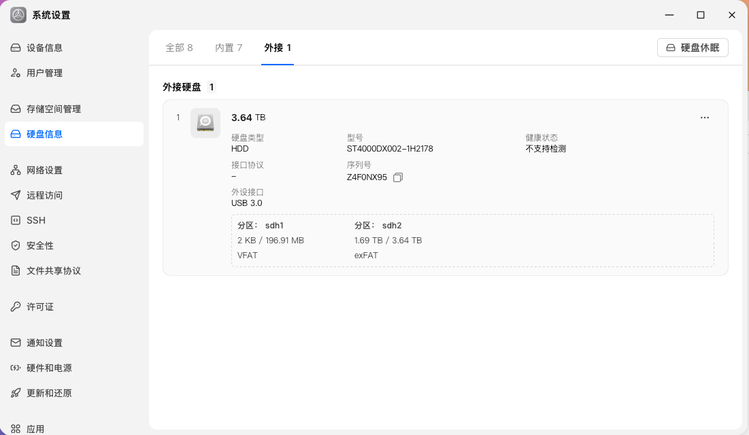This screenshot has height=435, width=749.
Task: Click the serial number Z4F0NX95 text
Action: click(367, 177)
